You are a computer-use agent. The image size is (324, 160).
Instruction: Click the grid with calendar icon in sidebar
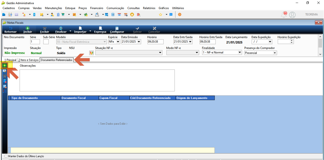tap(5, 86)
